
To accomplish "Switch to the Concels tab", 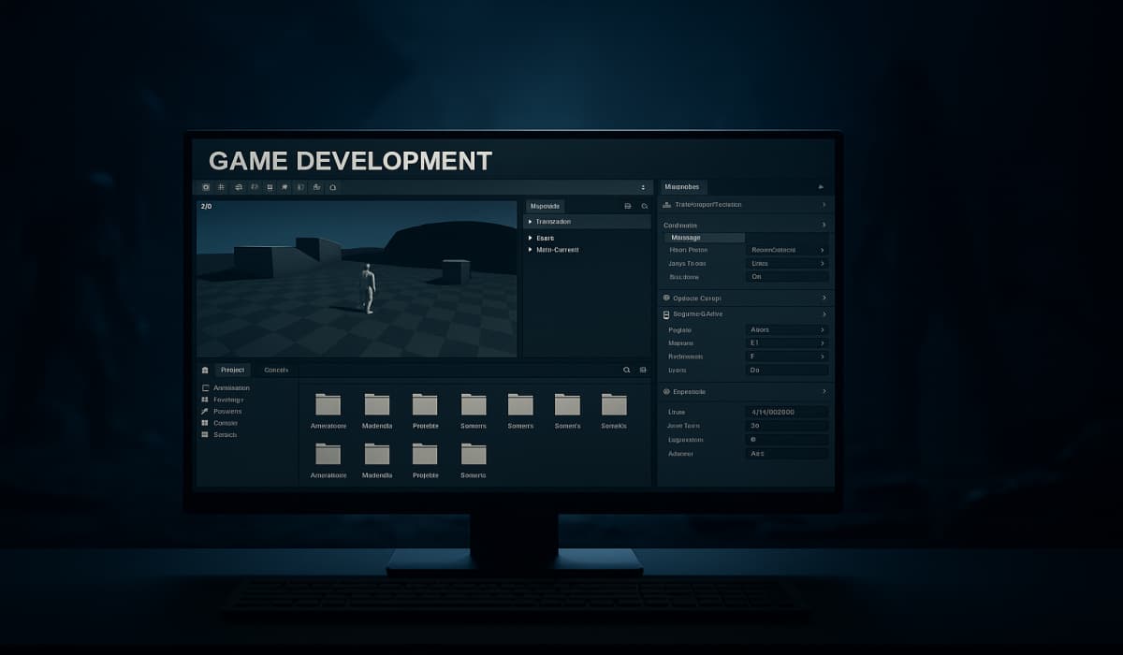I will pyautogui.click(x=276, y=370).
